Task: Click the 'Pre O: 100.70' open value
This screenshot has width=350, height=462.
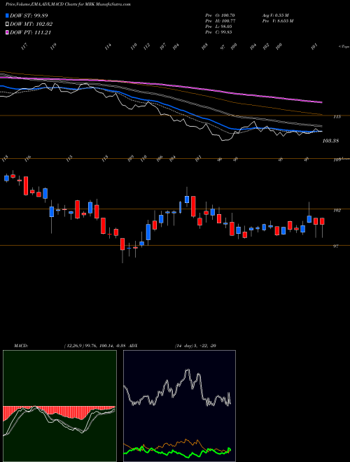Action: [220, 15]
